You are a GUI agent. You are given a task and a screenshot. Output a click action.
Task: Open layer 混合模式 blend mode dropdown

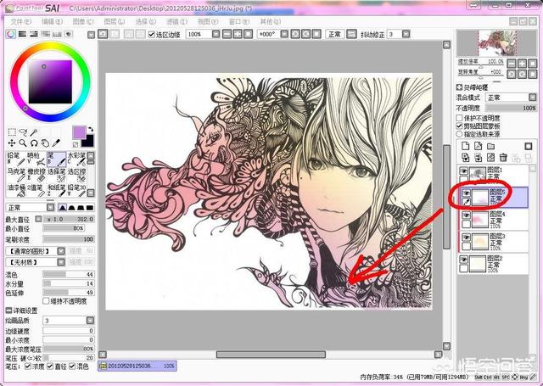[x=533, y=98]
